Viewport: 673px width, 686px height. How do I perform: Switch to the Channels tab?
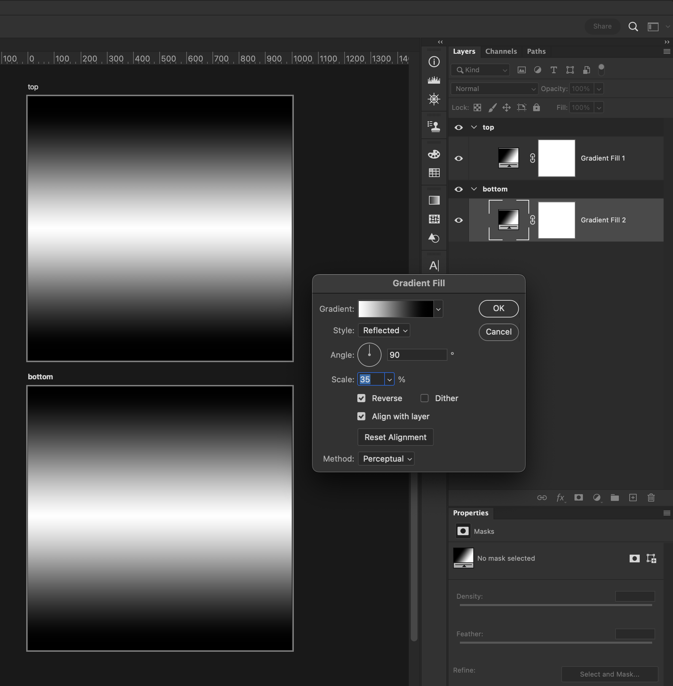coord(501,51)
